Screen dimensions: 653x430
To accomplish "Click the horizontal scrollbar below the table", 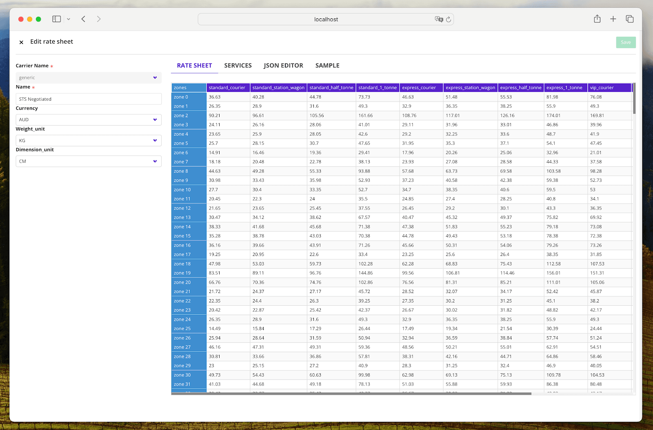I will coord(351,394).
